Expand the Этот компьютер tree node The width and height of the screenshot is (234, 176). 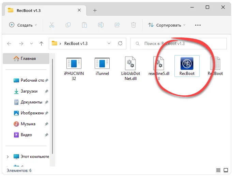pos(8,157)
